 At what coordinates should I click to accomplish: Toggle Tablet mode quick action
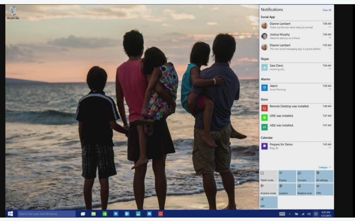[x=268, y=176]
